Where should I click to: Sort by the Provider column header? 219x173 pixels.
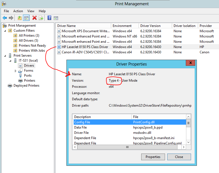pos(208,26)
